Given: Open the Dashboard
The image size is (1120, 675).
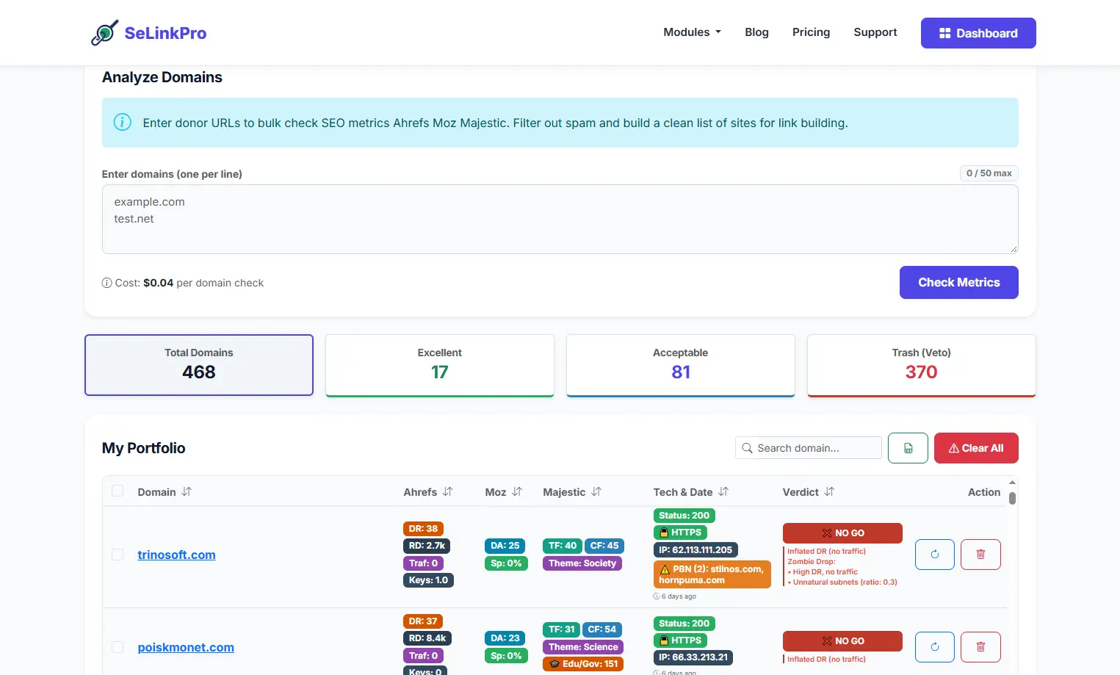Looking at the screenshot, I should pyautogui.click(x=978, y=33).
